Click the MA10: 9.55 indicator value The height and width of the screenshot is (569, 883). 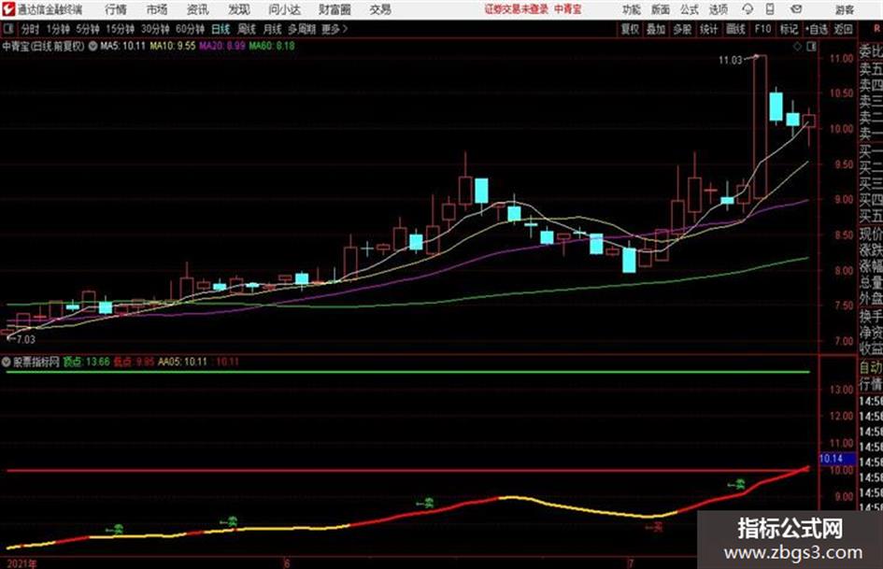[172, 46]
